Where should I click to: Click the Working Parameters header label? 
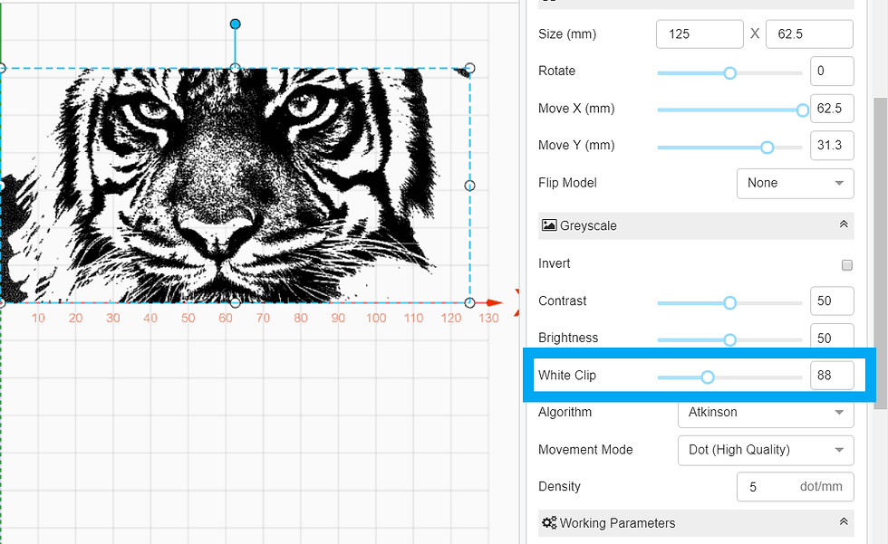pyautogui.click(x=617, y=523)
